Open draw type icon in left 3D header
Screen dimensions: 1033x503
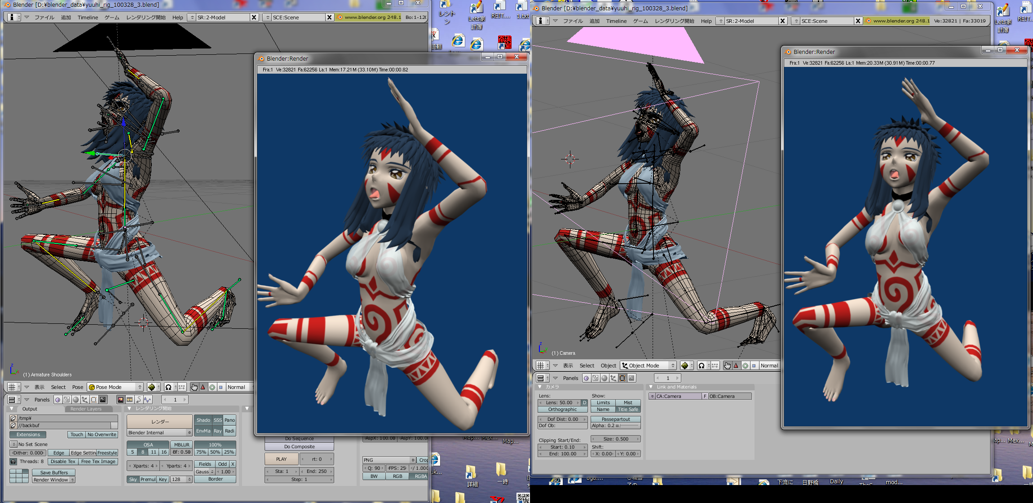154,387
